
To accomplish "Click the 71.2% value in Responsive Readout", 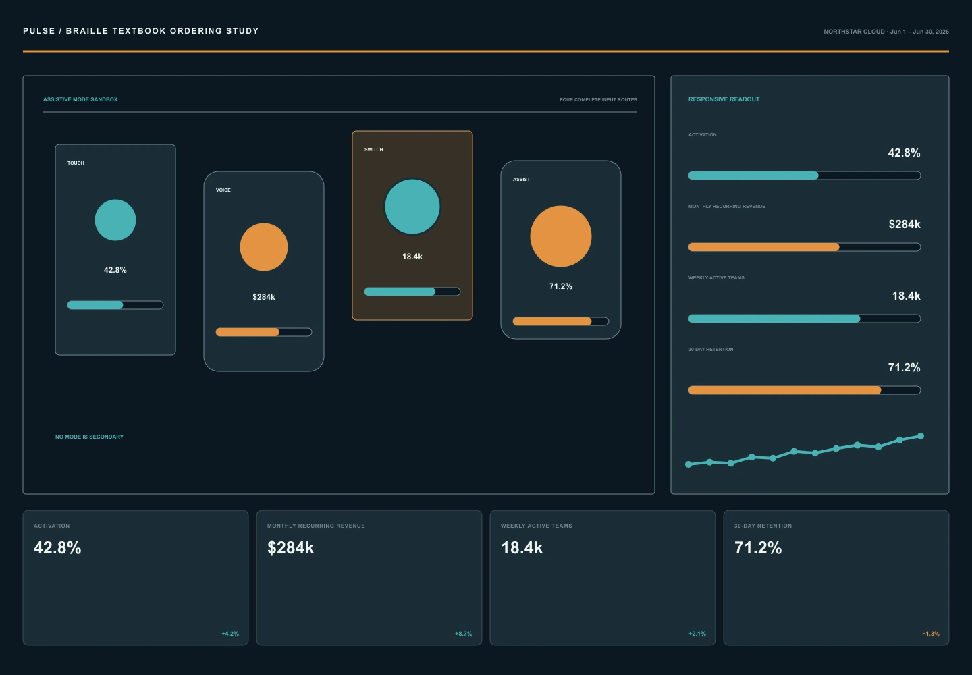I will point(904,368).
